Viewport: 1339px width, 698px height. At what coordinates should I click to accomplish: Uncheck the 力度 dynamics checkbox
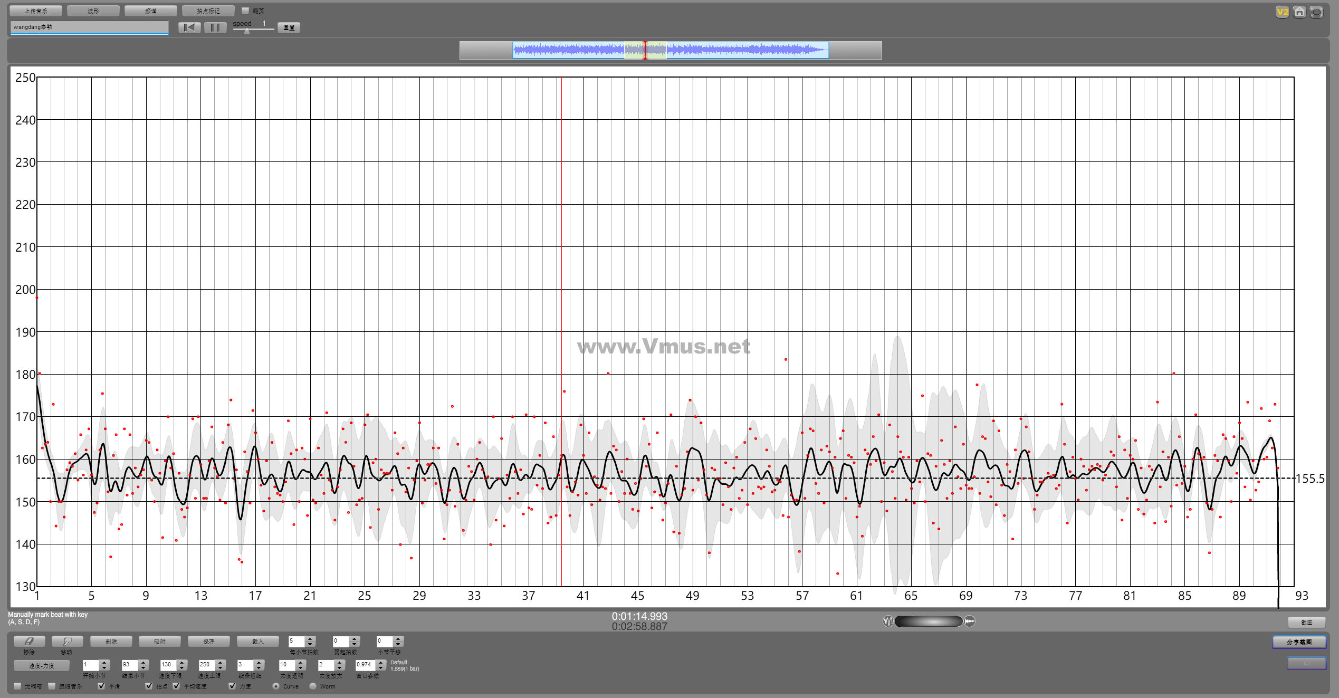(232, 686)
